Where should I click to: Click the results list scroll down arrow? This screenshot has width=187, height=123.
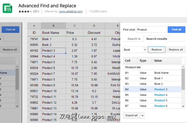pos(183,106)
